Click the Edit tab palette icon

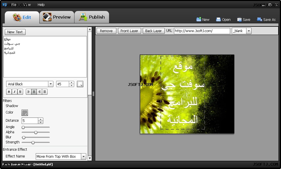click(x=17, y=17)
